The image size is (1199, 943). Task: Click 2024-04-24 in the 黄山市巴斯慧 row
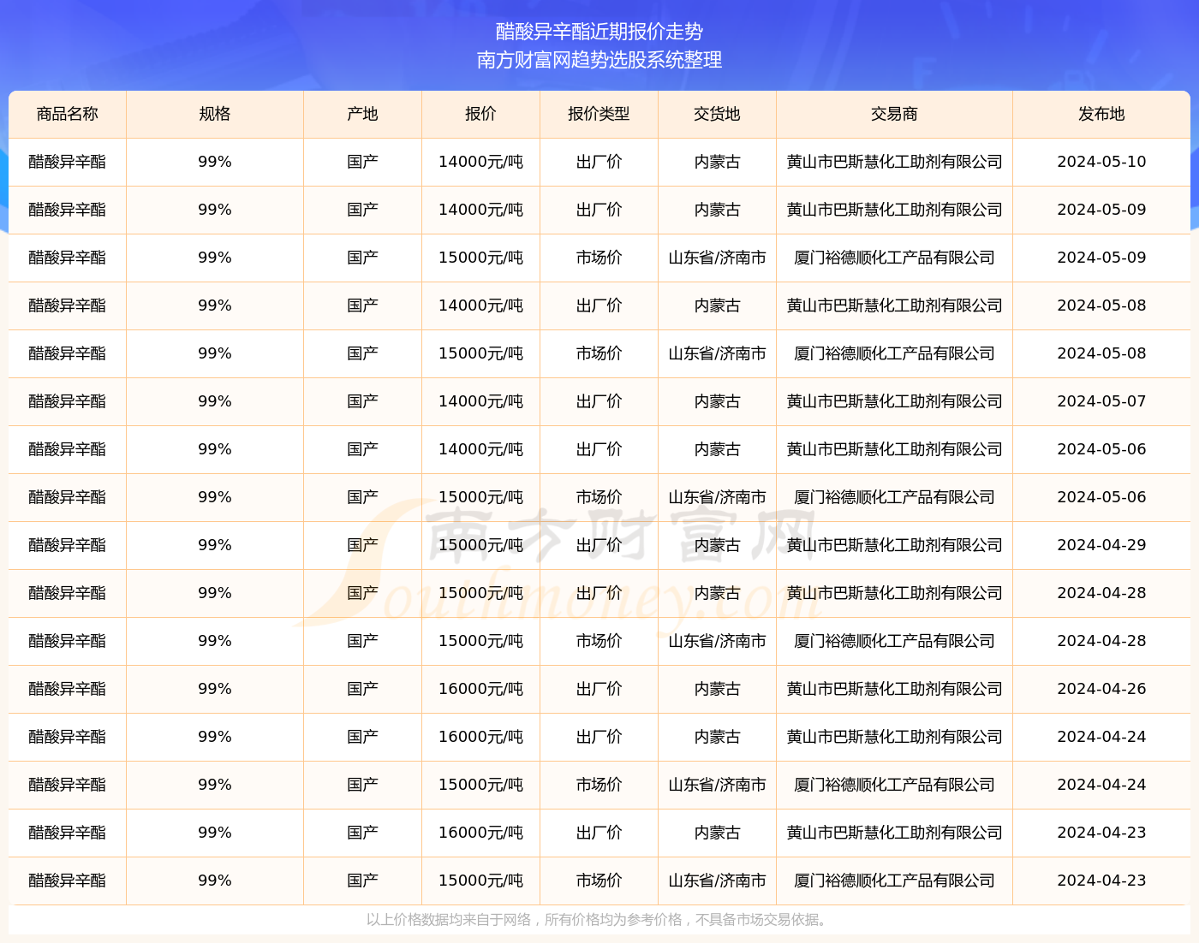tap(1101, 737)
